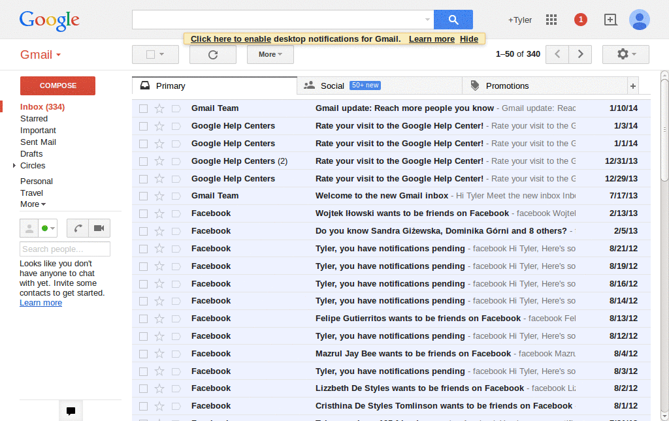Click the main search input field
Image resolution: width=669 pixels, height=421 pixels.
coord(280,20)
